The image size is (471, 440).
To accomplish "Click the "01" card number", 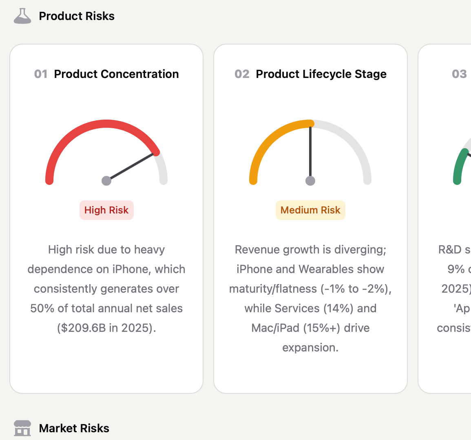I will (41, 74).
